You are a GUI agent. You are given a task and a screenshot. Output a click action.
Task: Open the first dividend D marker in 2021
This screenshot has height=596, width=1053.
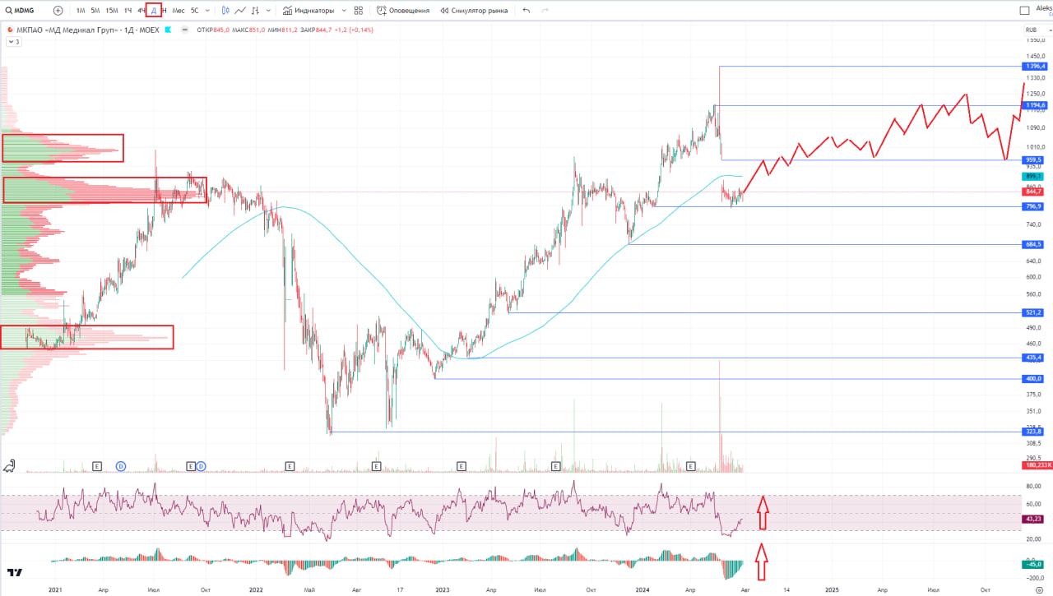(121, 466)
